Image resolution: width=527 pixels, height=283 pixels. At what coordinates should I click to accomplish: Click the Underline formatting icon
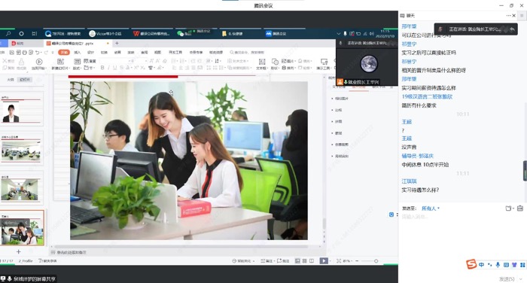point(115,68)
